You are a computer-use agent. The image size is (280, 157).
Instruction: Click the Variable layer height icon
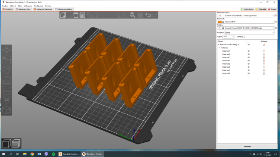coord(140,15)
